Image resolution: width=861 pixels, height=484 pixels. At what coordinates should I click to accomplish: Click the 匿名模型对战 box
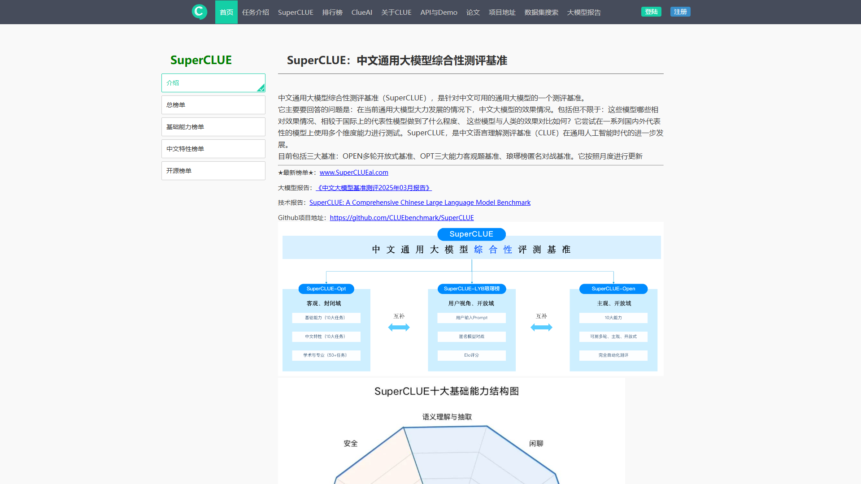(472, 337)
